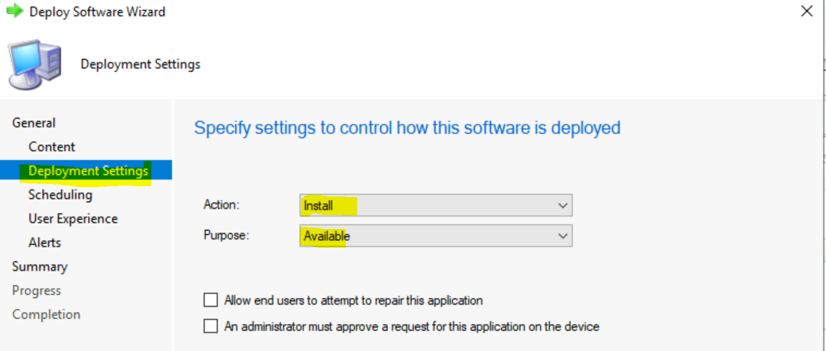
Task: Check administrator must approve a request option
Action: [x=210, y=326]
